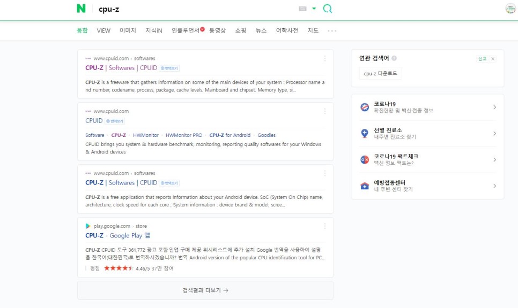Click the green search magnifier icon
The height and width of the screenshot is (308, 518).
point(328,9)
